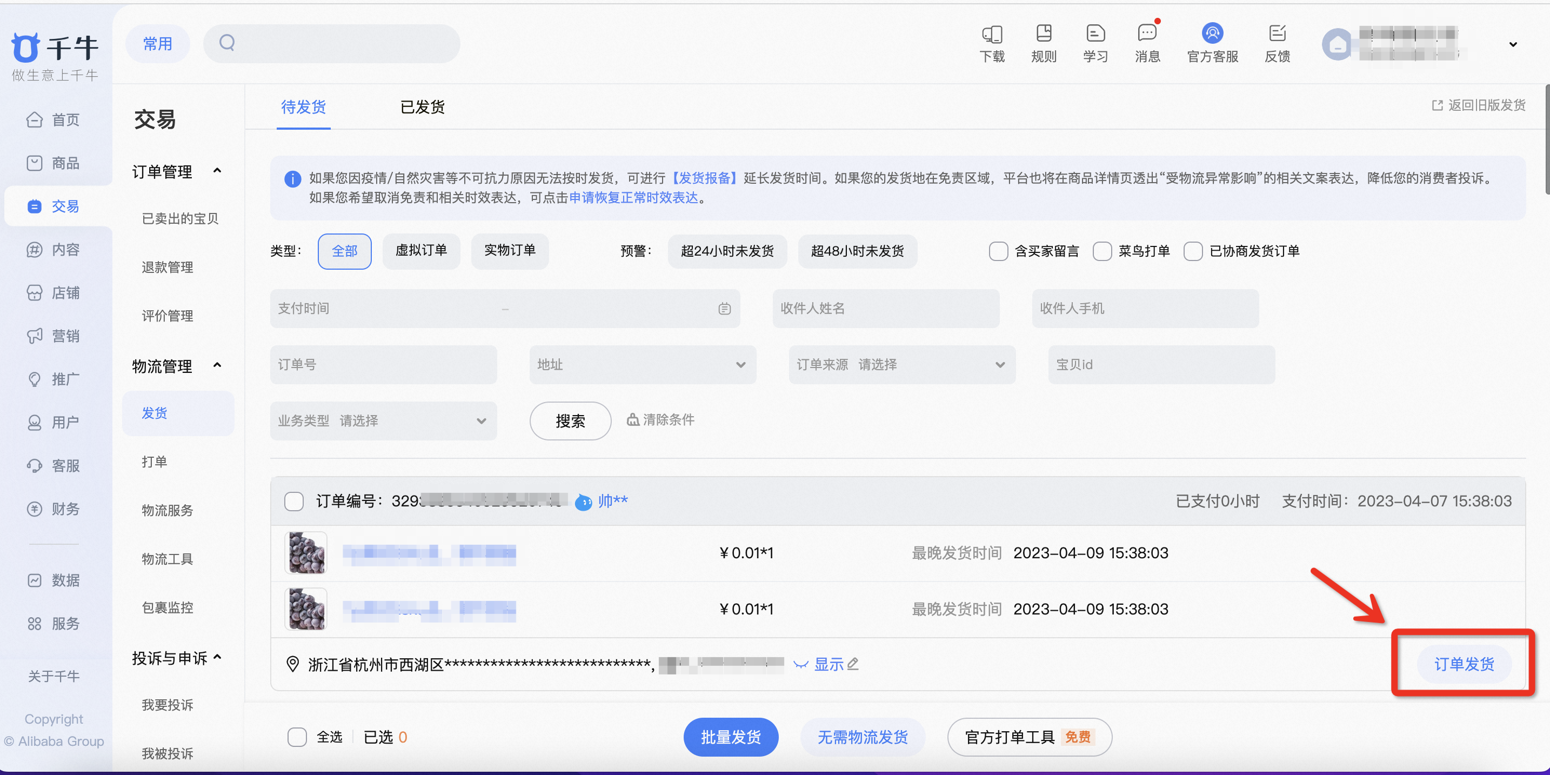Expand the account dropdown arrow
Image resolution: width=1550 pixels, height=775 pixels.
click(1513, 44)
